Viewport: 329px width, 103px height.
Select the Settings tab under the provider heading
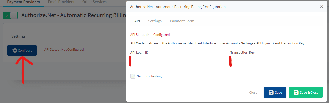point(18,36)
